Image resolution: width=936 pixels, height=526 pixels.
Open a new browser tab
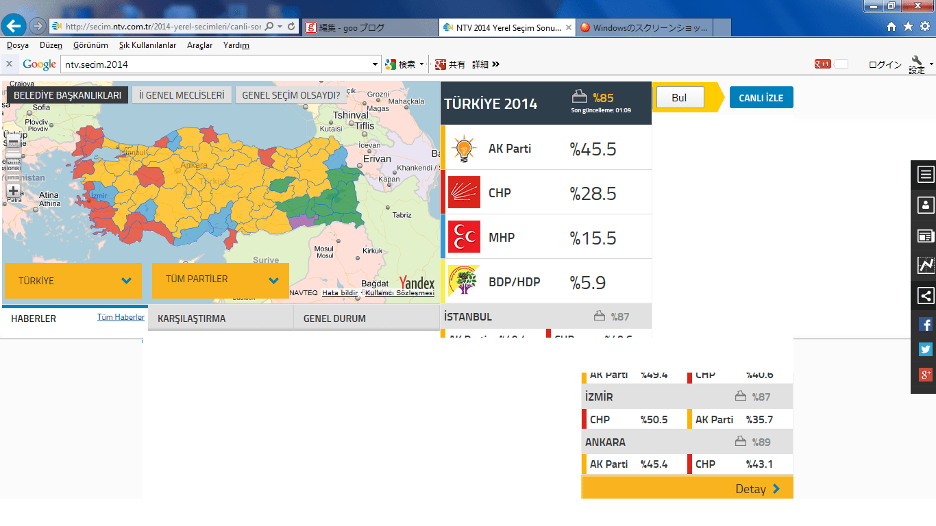pyautogui.click(x=722, y=27)
